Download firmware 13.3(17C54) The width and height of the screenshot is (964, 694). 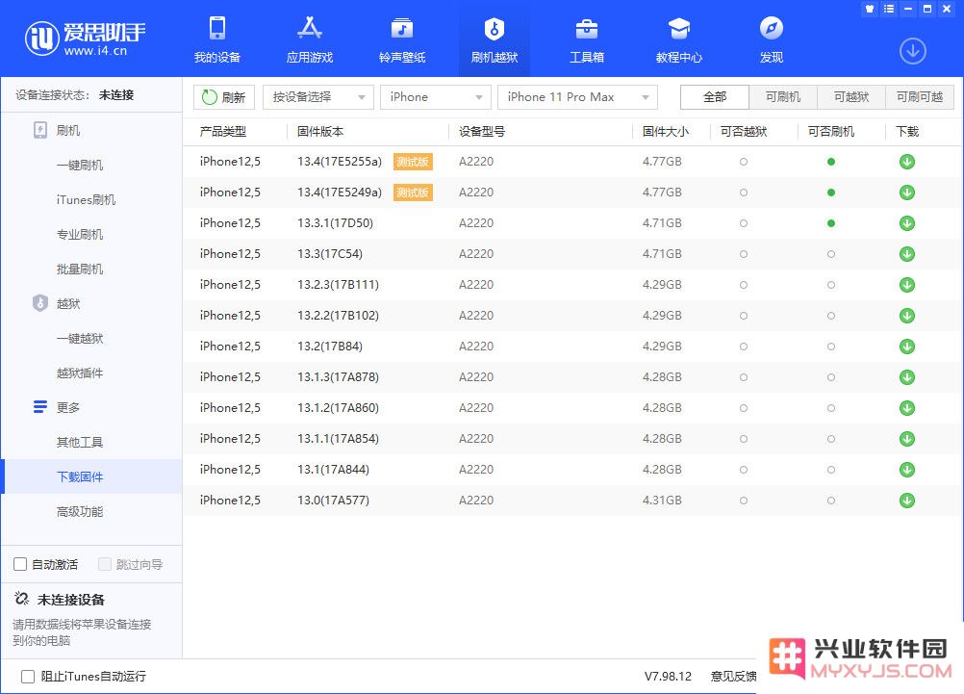pyautogui.click(x=907, y=254)
